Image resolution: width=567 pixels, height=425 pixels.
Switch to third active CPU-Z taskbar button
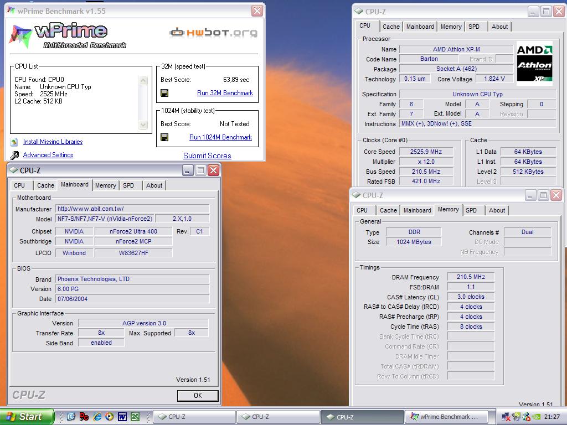(362, 417)
